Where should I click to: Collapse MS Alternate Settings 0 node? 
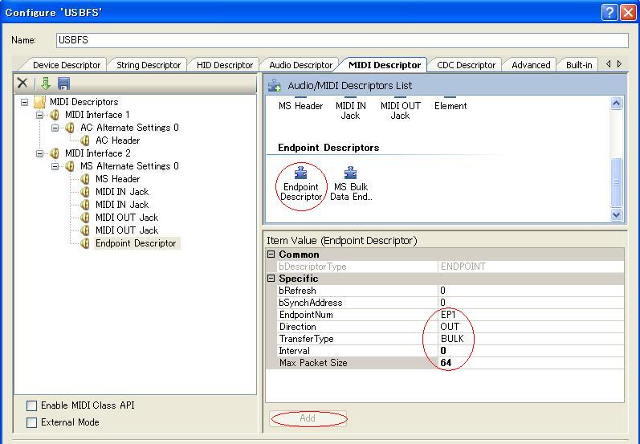(55, 166)
